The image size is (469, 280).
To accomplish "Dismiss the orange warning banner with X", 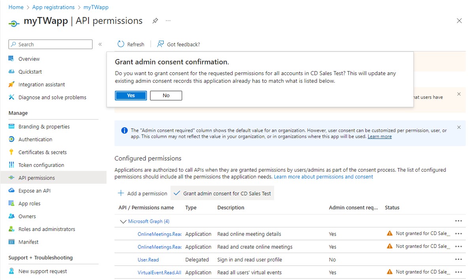I will click(459, 94).
